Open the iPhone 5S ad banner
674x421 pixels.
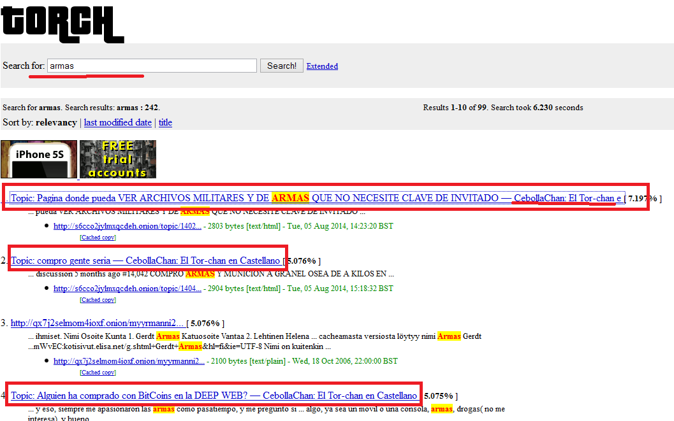(x=39, y=159)
